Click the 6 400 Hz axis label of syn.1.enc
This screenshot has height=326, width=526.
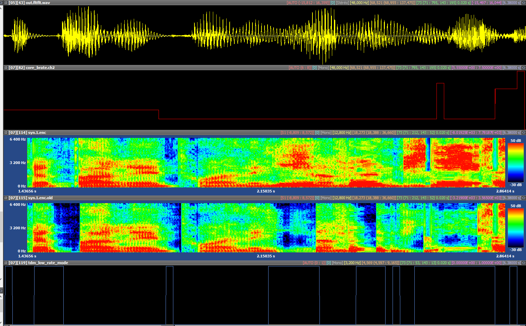17,139
